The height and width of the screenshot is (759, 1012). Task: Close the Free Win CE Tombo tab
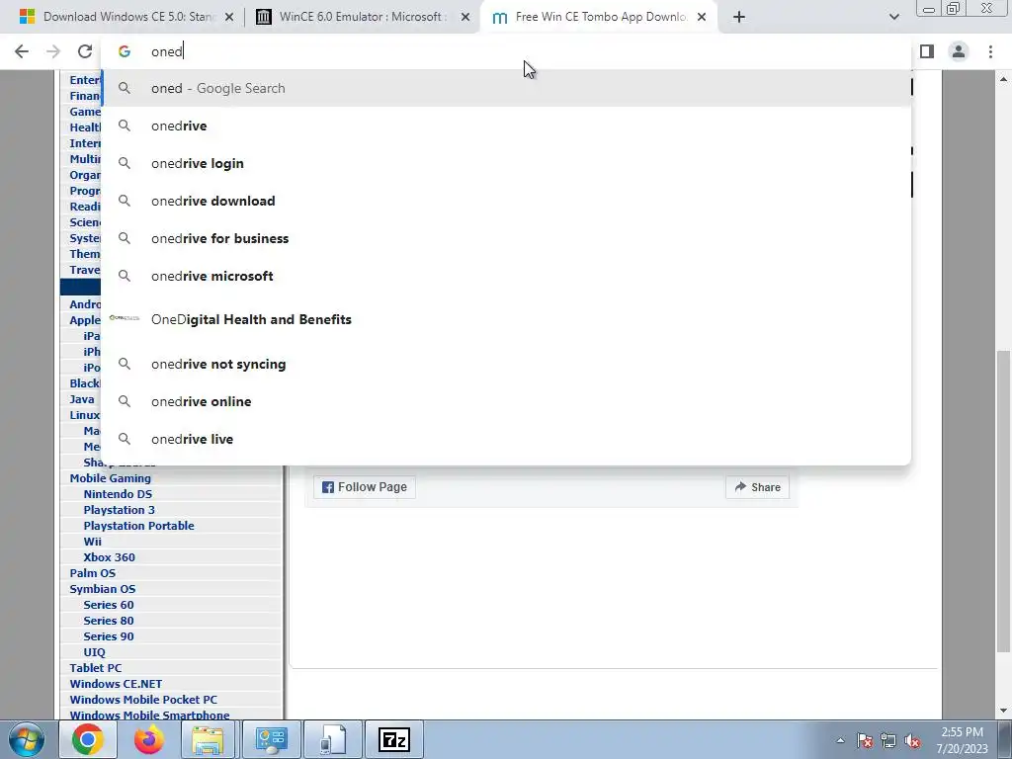702,17
